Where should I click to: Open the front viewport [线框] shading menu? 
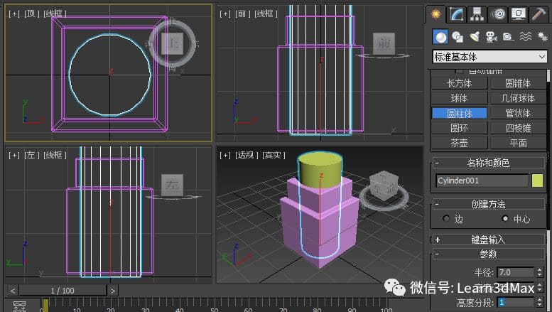pos(266,14)
